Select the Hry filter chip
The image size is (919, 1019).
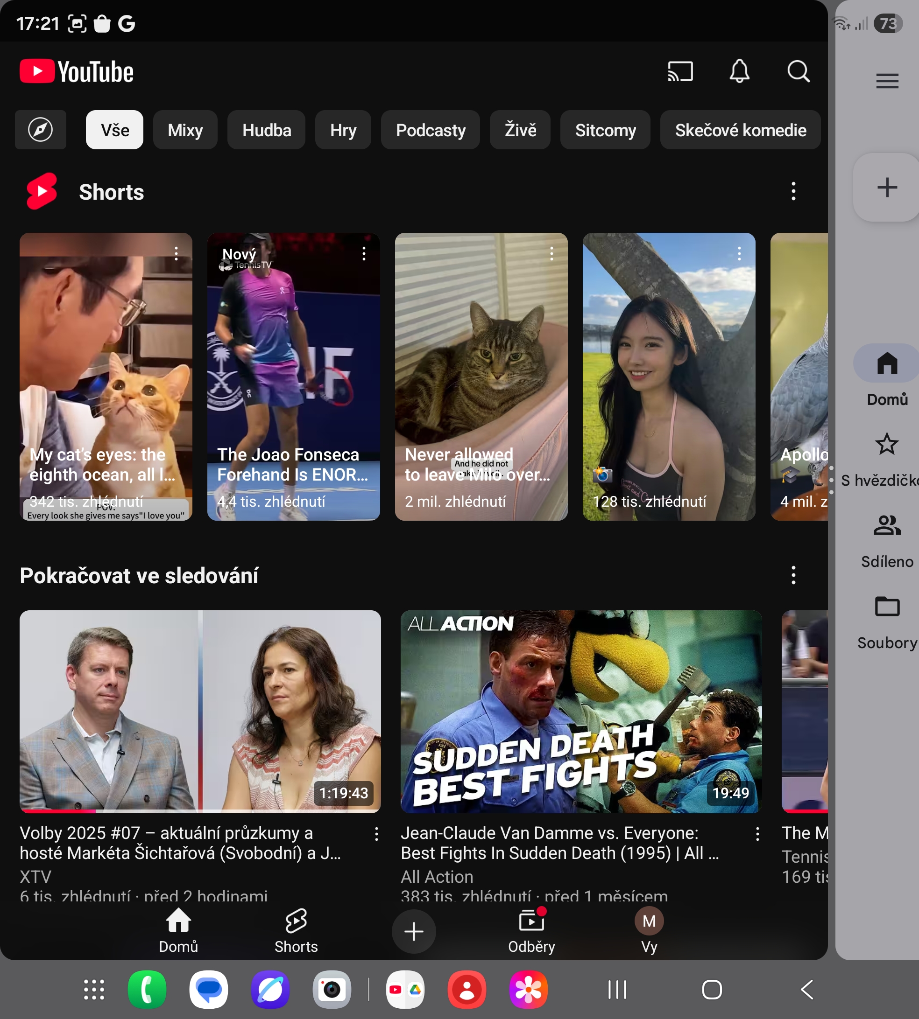tap(343, 130)
